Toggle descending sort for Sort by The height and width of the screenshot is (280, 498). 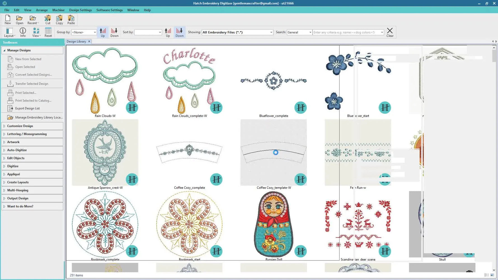pos(179,32)
